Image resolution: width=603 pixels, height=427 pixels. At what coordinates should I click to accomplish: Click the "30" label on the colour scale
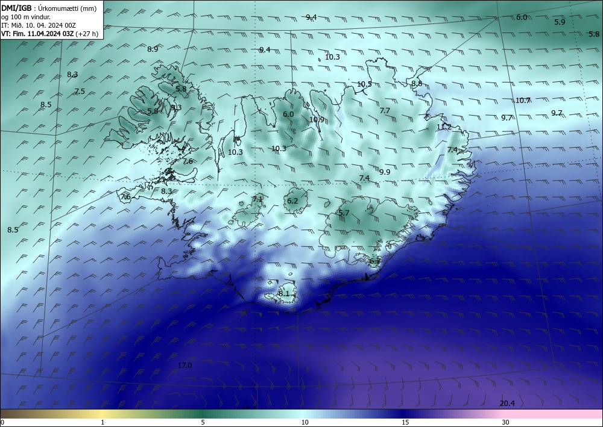pyautogui.click(x=506, y=423)
